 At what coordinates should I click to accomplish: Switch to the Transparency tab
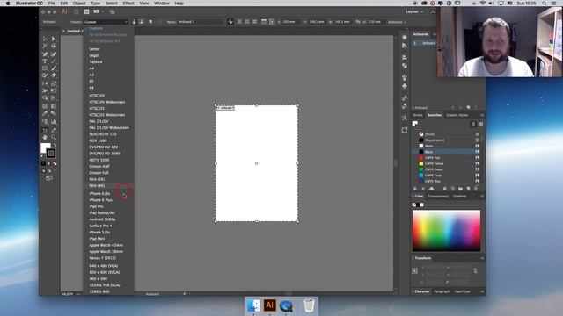point(438,197)
